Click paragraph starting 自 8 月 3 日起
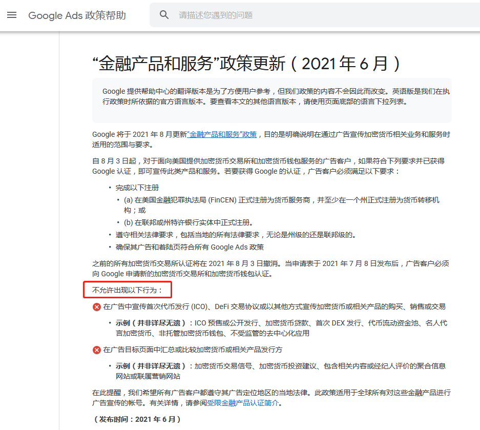 click(268, 166)
